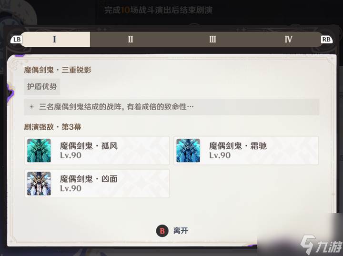Viewport: 343px width, 256px height.
Task: Click the 魔偶剑鬼·孤风 enemy portrait icon
Action: pyautogui.click(x=39, y=151)
